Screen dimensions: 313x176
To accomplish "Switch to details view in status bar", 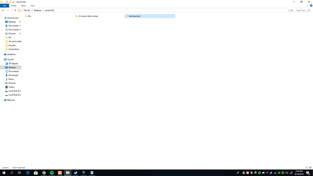I will (x=307, y=168).
